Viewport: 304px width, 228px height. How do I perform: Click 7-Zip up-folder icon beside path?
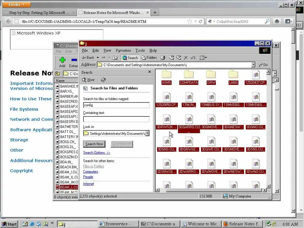pyautogui.click(x=57, y=74)
